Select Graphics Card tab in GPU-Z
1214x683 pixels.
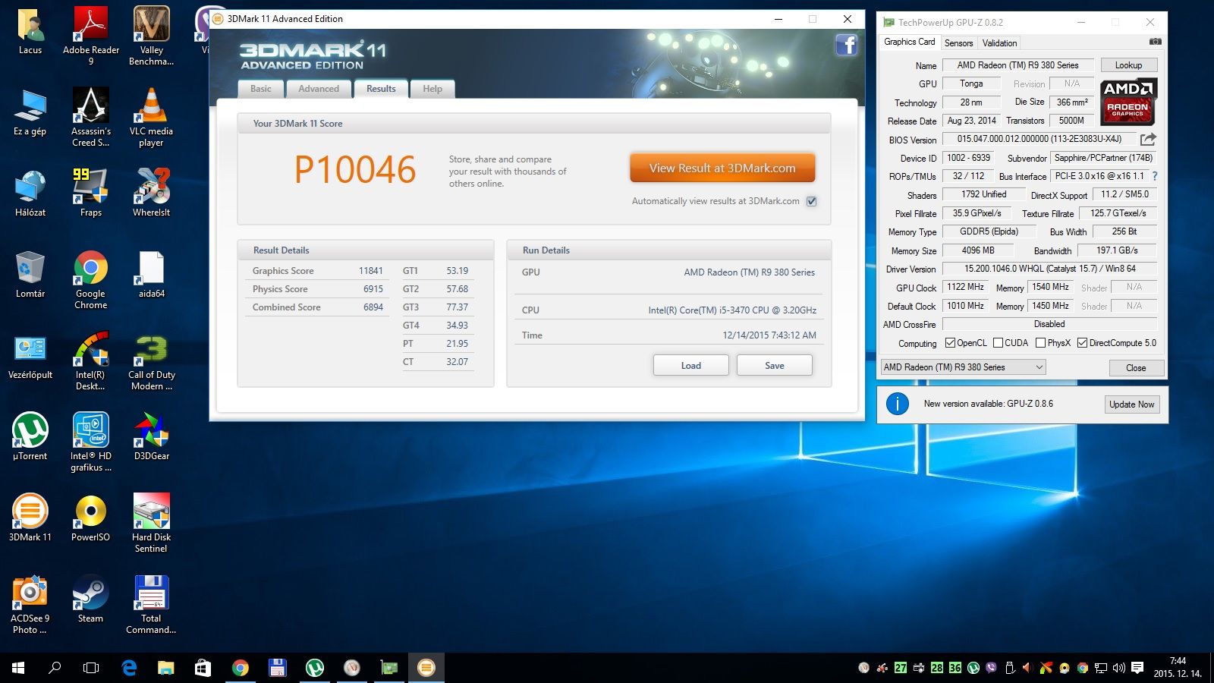[x=909, y=42]
